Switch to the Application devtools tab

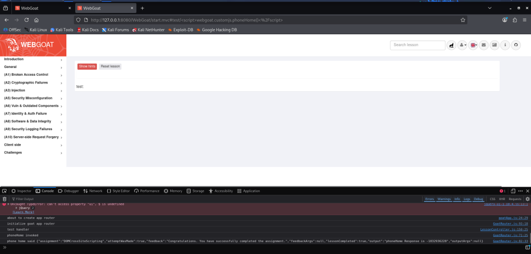click(248, 191)
